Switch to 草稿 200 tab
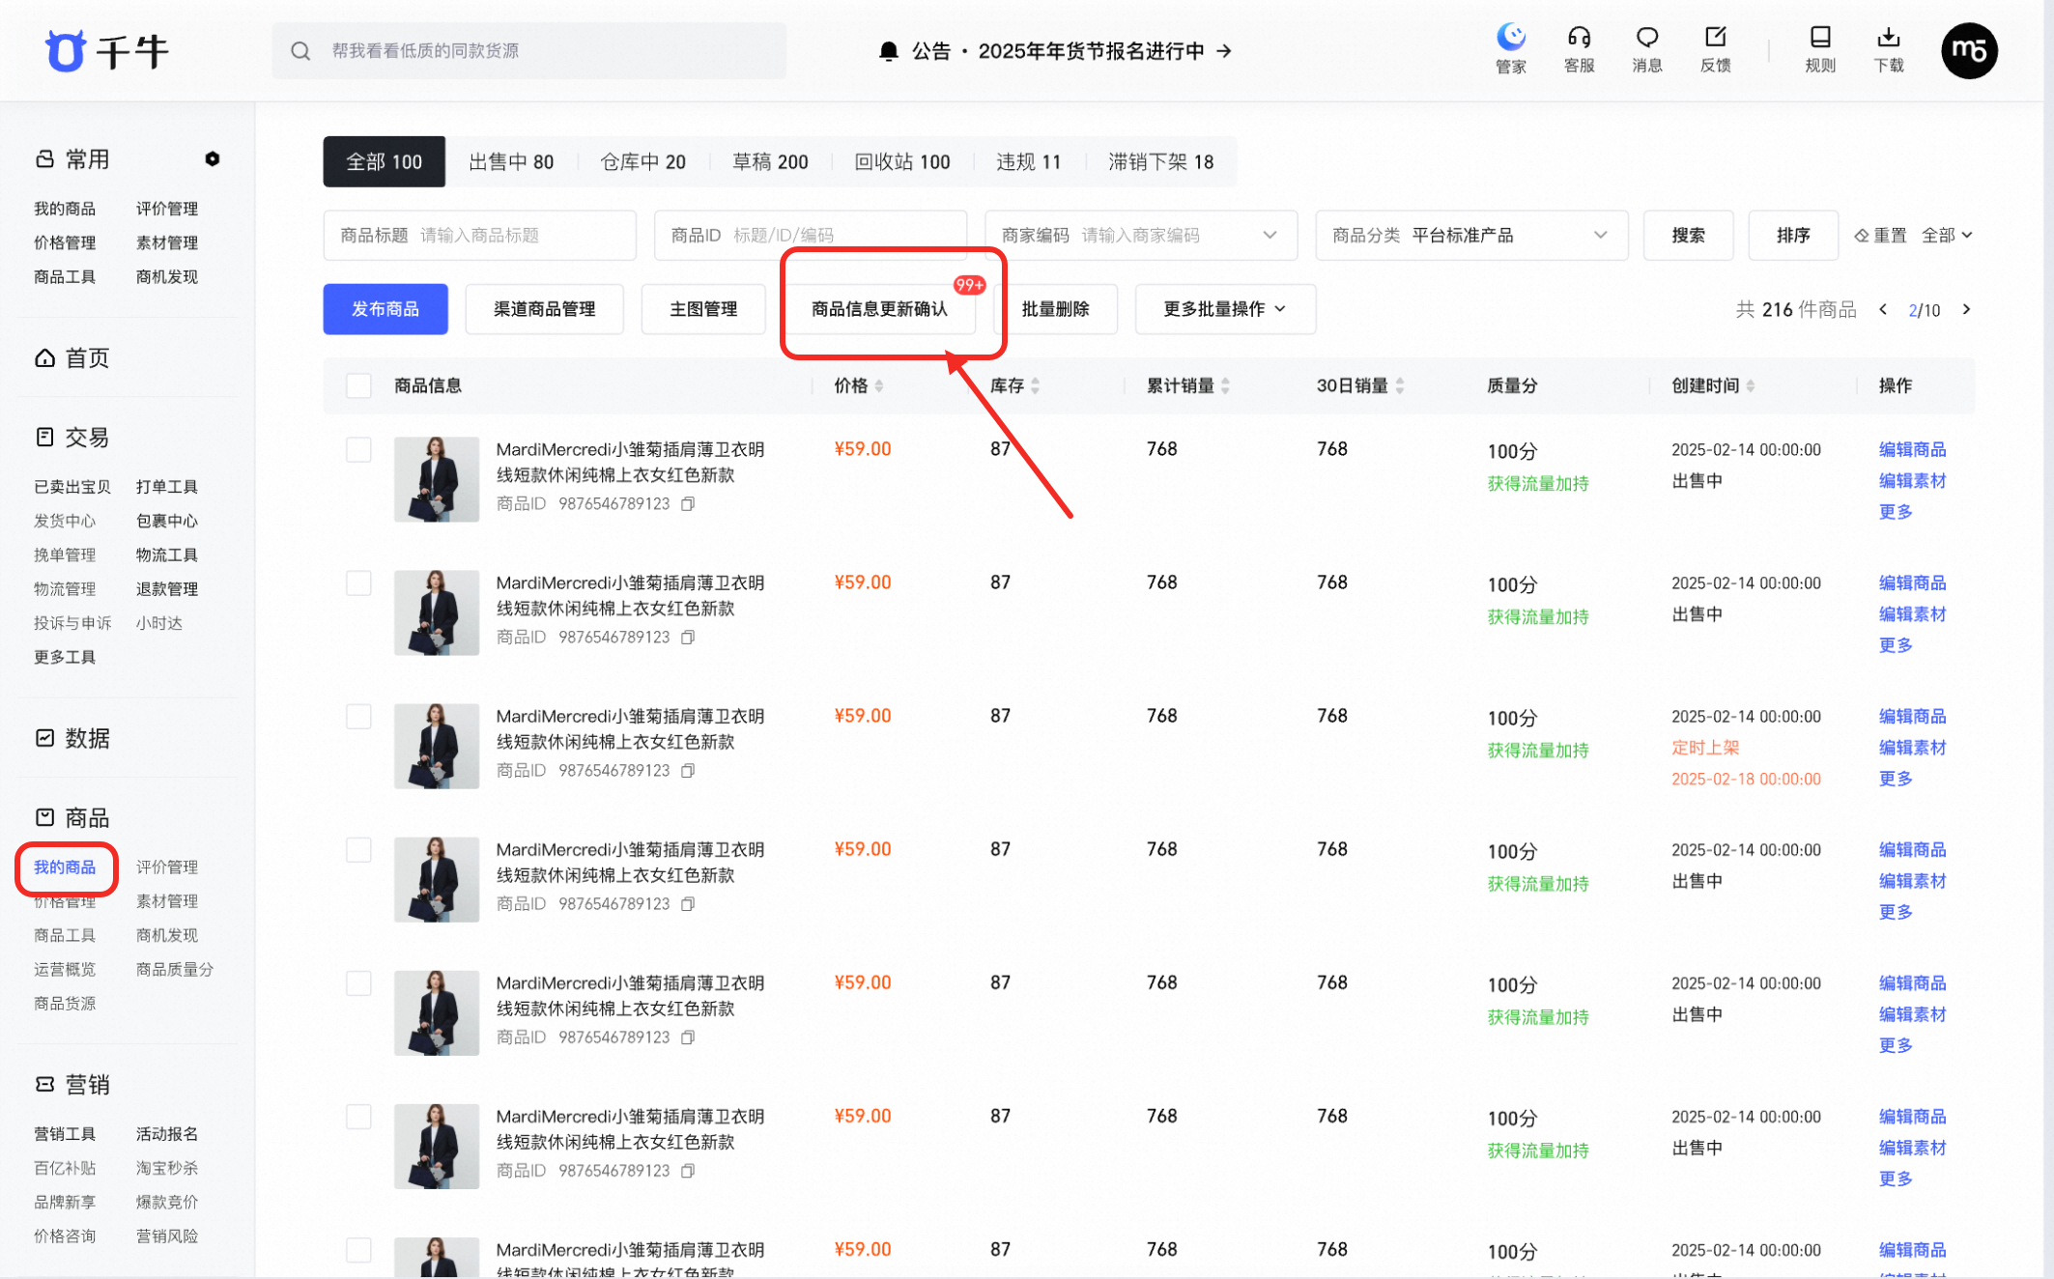 [x=770, y=162]
